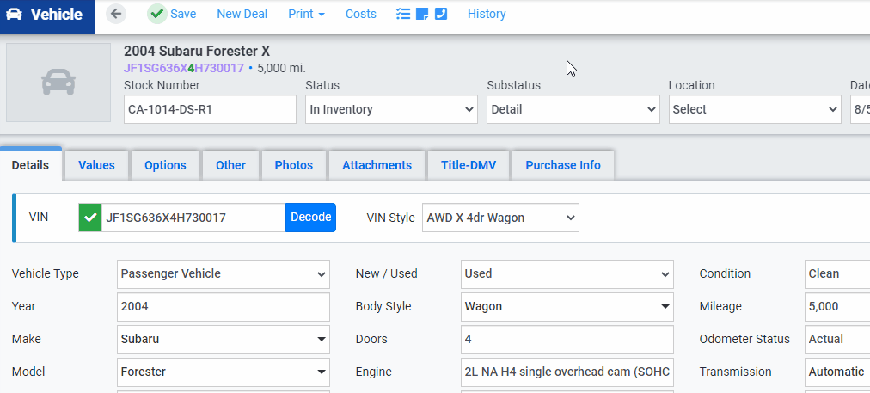Viewport: 870px width, 393px height.
Task: Open the Print dropdown menu
Action: pos(306,14)
